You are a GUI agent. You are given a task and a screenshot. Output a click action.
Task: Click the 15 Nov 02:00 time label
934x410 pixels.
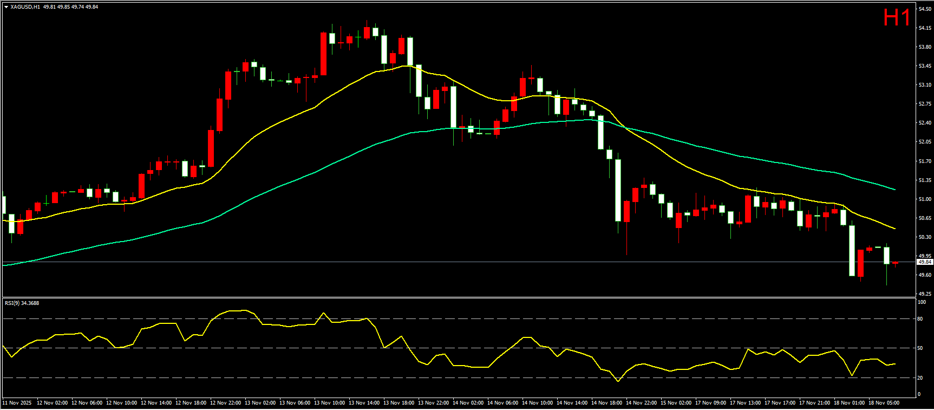pyautogui.click(x=676, y=403)
